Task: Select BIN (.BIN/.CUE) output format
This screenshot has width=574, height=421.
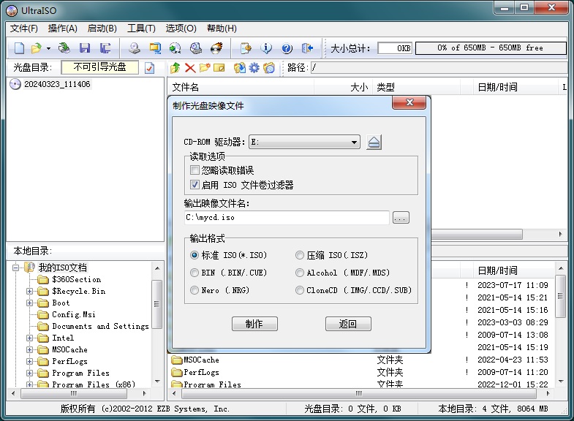Action: [x=195, y=273]
